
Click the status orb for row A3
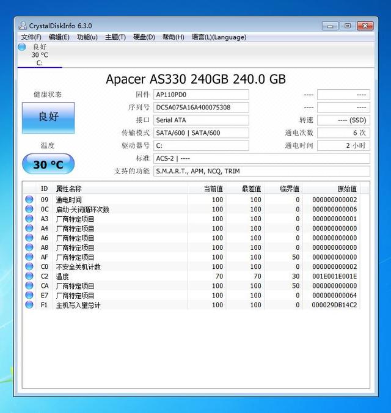(x=29, y=218)
